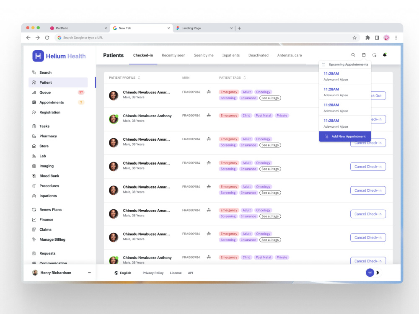The width and height of the screenshot is (419, 314).
Task: Expand See all tags in the sixth row
Action: click(270, 216)
